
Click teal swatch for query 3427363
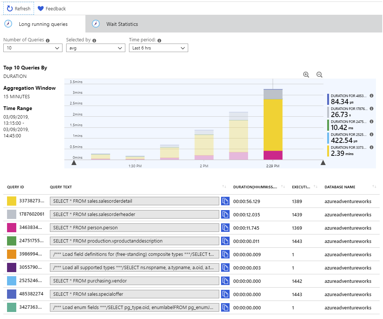[11, 307]
